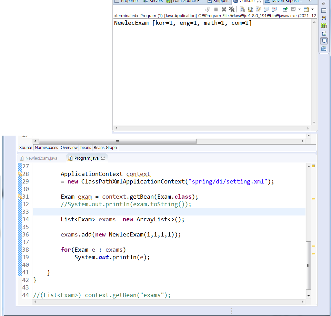The height and width of the screenshot is (316, 331).
Task: Click Java editor horizontal scroll right arrow
Action: 302,302
